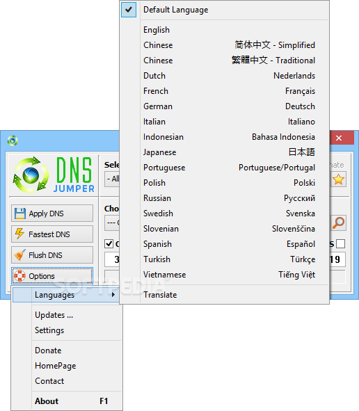The height and width of the screenshot is (411, 359).
Task: Select Russian language entry
Action: pos(225,198)
